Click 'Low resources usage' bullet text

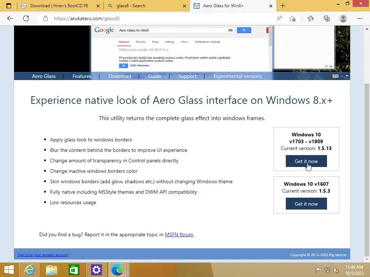pos(73,202)
